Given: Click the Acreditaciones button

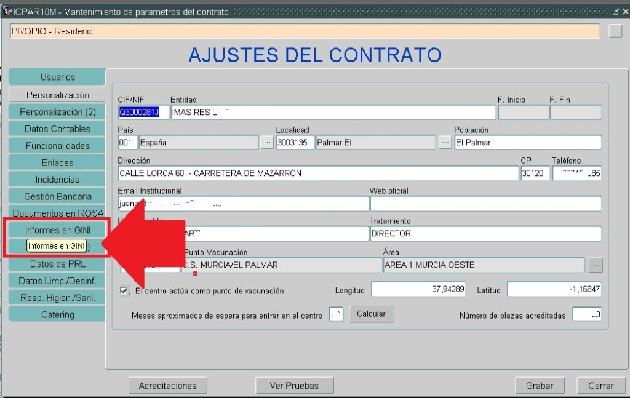Looking at the screenshot, I should [x=167, y=386].
